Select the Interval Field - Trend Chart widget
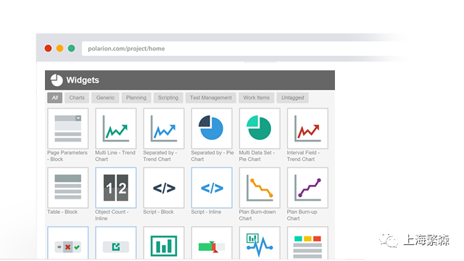Viewport: 464px width, 261px height. (x=307, y=128)
